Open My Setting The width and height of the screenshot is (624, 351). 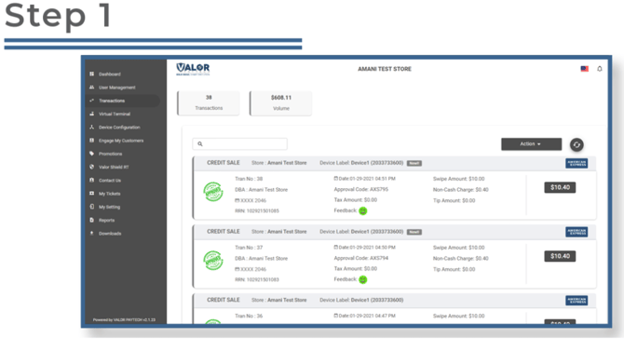point(109,207)
